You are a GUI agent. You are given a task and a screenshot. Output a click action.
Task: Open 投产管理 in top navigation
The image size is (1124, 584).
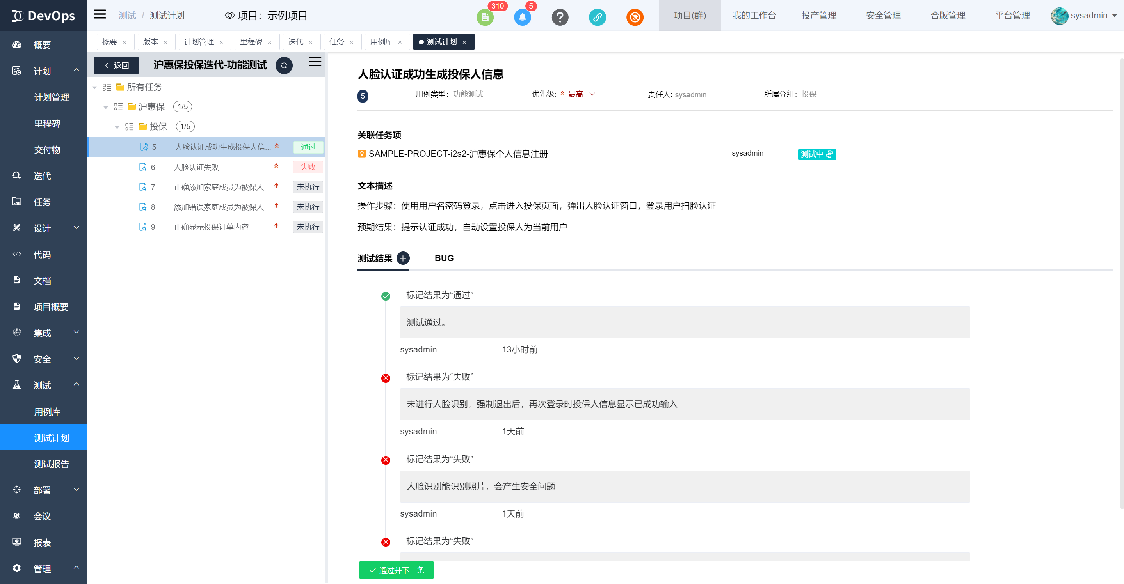tap(818, 16)
